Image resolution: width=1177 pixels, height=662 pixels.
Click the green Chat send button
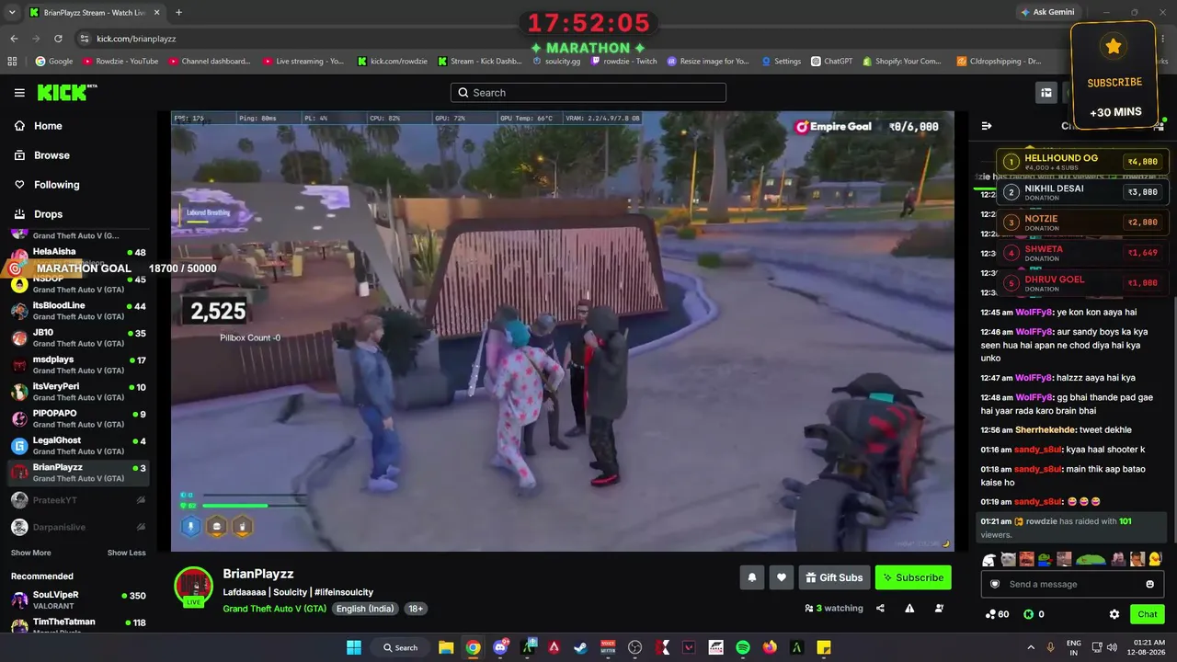[1148, 614]
